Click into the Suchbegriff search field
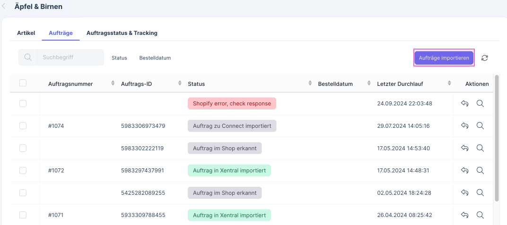This screenshot has width=507, height=225. point(70,58)
